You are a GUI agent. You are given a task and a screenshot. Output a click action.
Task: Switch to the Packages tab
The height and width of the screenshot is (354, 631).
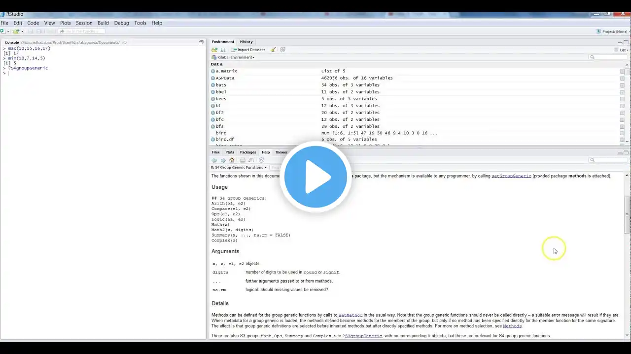[x=248, y=152]
